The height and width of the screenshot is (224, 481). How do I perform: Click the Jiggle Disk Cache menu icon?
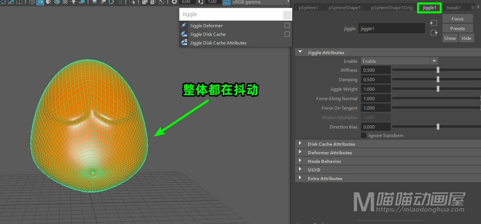coord(184,34)
